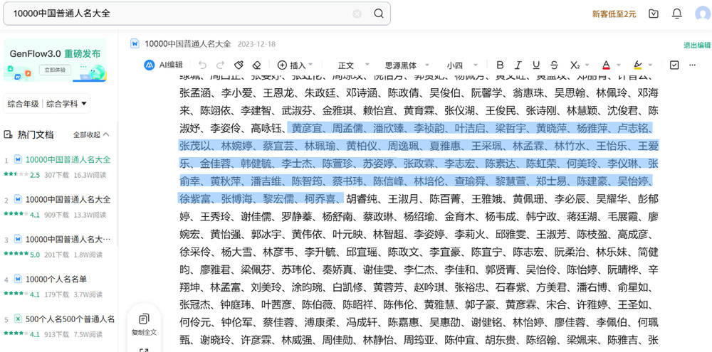Click the search field containing 10000中国普通人名大全
This screenshot has height=352, width=712.
(x=197, y=14)
